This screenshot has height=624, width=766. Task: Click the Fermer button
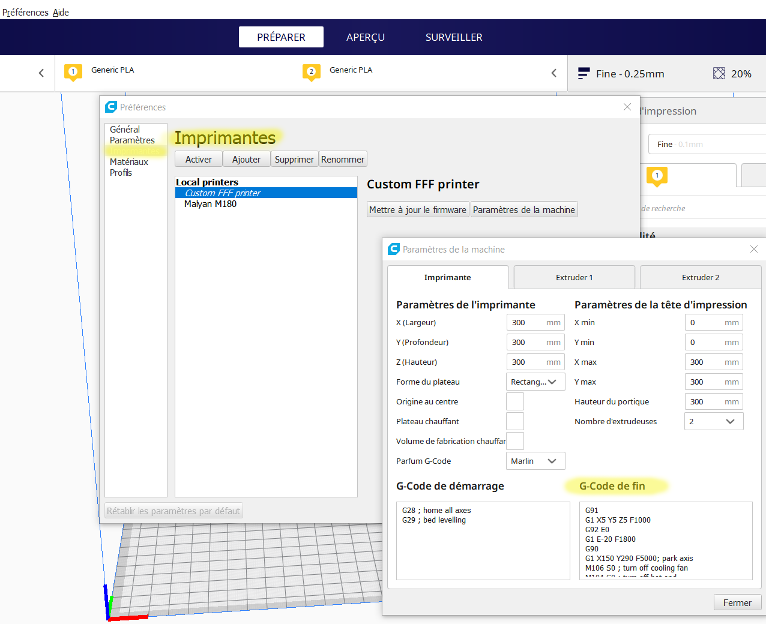(x=737, y=602)
